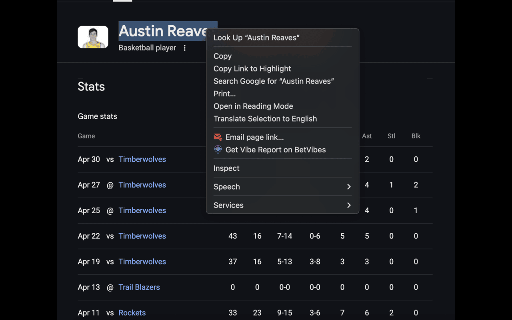Click the BetVibes extension icon

(218, 150)
